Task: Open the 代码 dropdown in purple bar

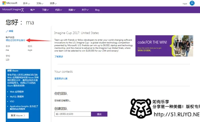Action: click(59, 10)
